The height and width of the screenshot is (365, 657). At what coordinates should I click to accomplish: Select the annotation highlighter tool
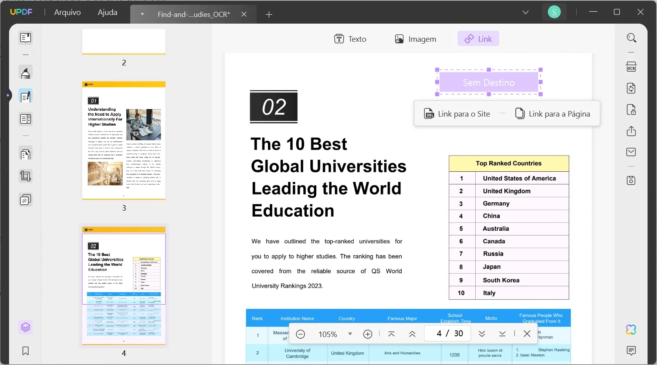pos(26,72)
